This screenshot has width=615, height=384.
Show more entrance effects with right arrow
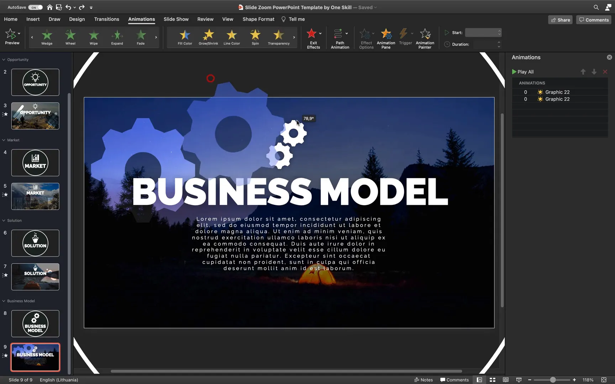click(x=156, y=37)
